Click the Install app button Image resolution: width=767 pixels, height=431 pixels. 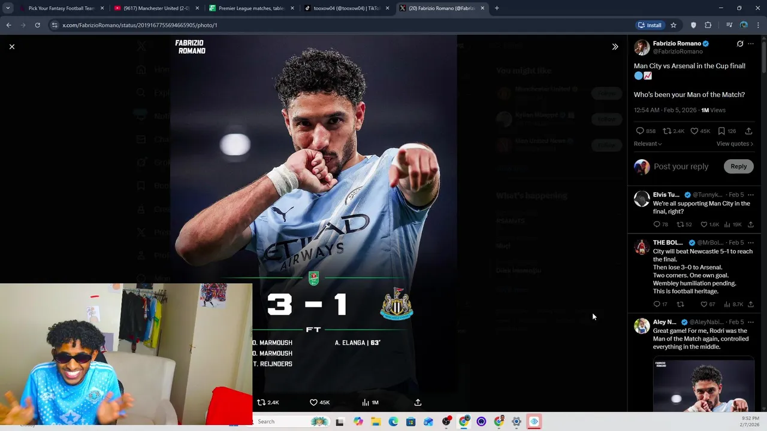click(650, 25)
